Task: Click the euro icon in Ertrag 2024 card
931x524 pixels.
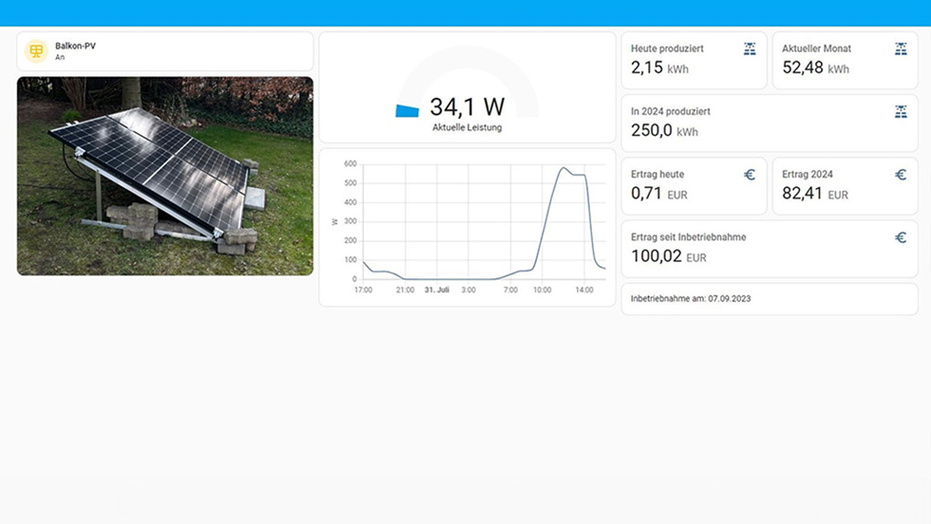Action: (900, 174)
